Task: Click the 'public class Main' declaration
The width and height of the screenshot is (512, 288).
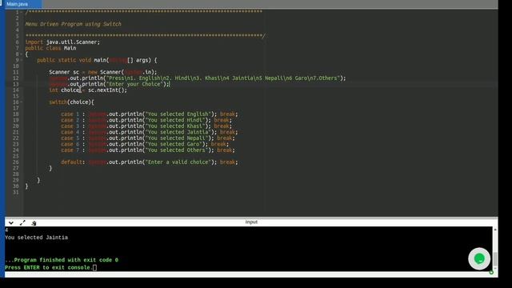Action: [50, 48]
